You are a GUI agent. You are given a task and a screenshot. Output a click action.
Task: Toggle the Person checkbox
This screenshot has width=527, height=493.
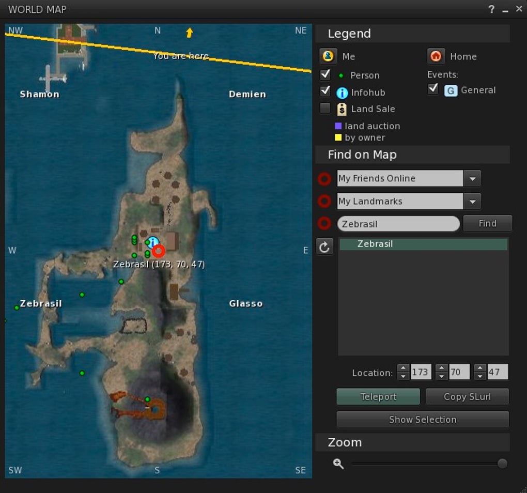point(325,74)
